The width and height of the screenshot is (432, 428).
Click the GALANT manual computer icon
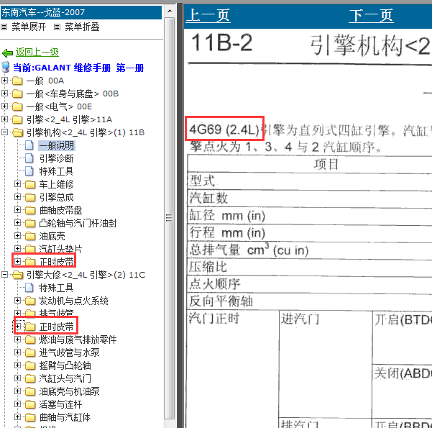(x=6, y=67)
